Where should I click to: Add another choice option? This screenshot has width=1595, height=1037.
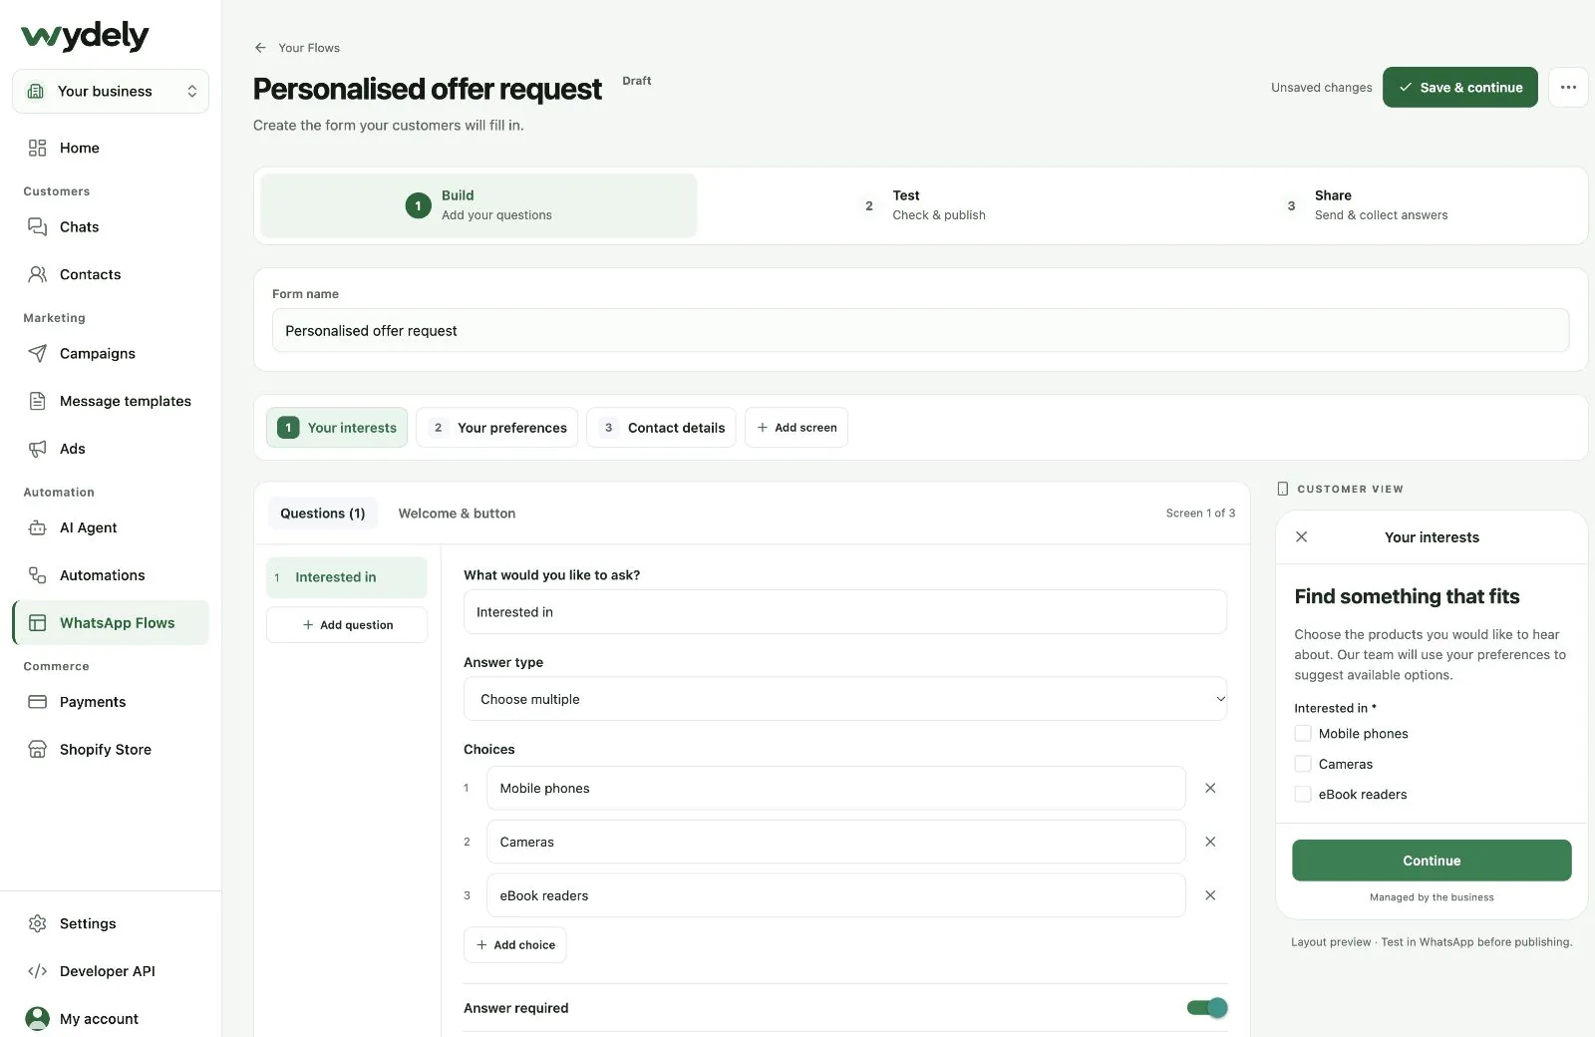coord(514,945)
